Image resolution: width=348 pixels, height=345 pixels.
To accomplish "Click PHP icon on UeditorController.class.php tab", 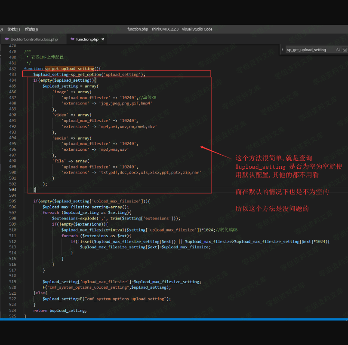I will pyautogui.click(x=6, y=40).
